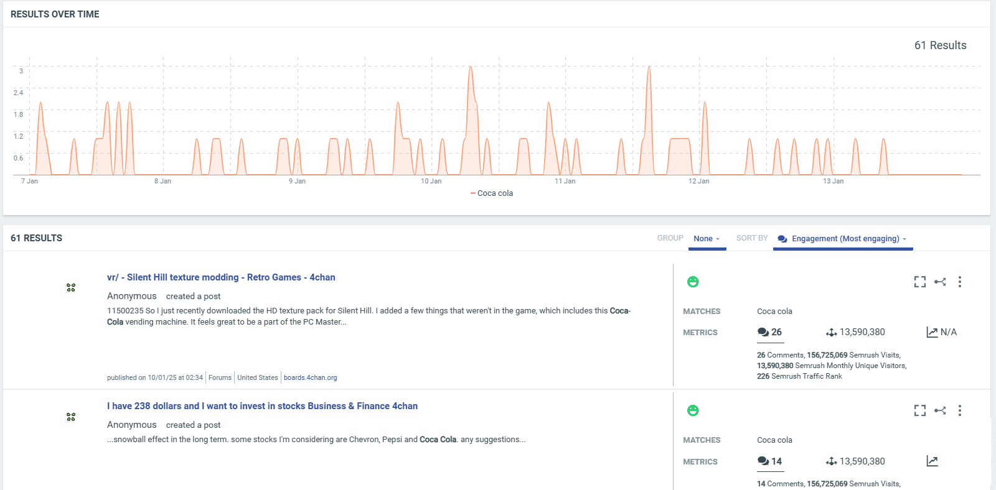Click the United States tag
The image size is (996, 490).
click(x=257, y=377)
